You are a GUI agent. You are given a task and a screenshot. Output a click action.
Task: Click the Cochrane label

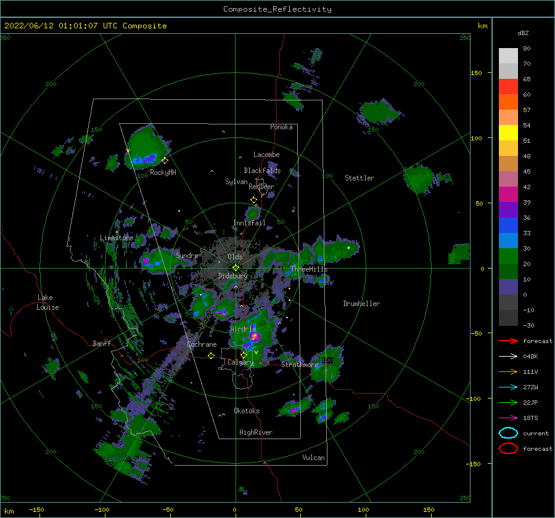pos(202,344)
